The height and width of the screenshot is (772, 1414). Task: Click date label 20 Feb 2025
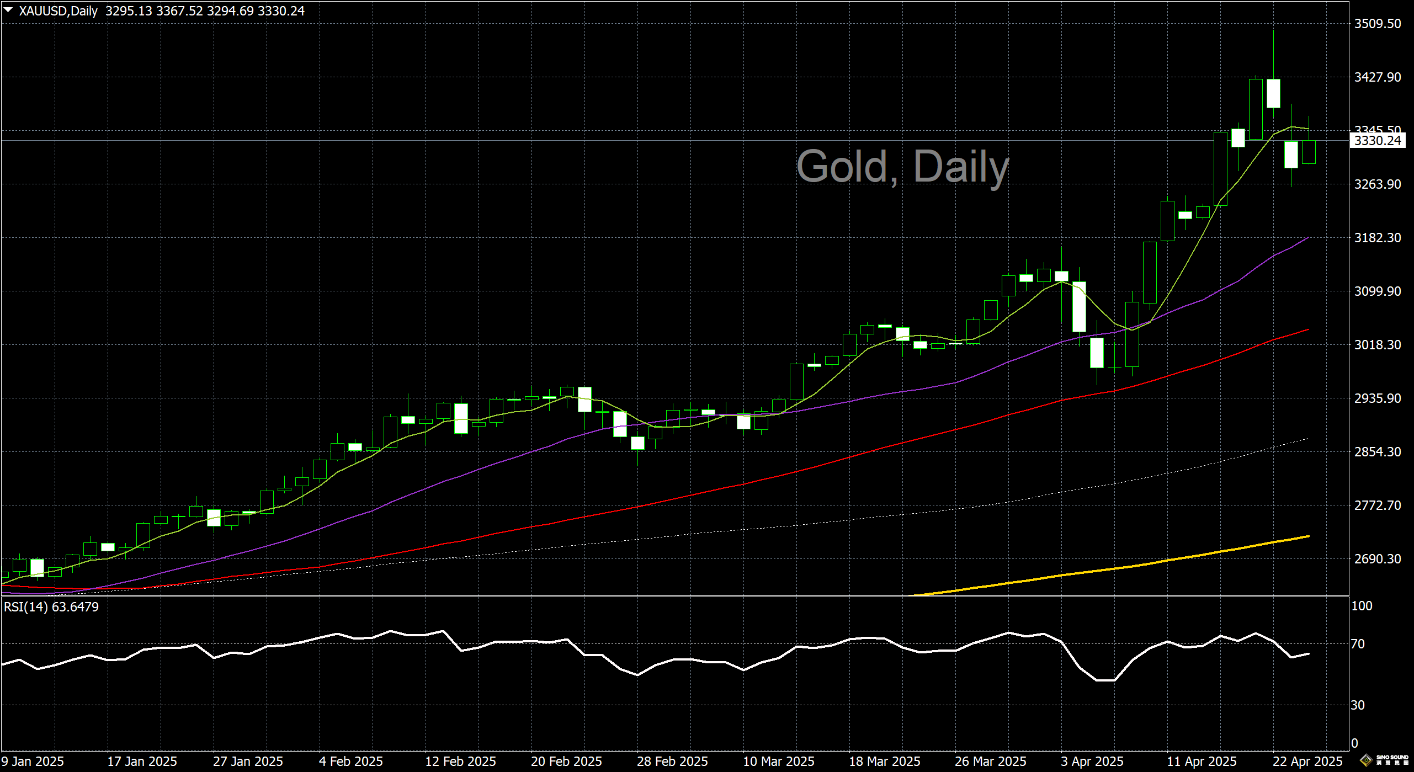click(566, 762)
